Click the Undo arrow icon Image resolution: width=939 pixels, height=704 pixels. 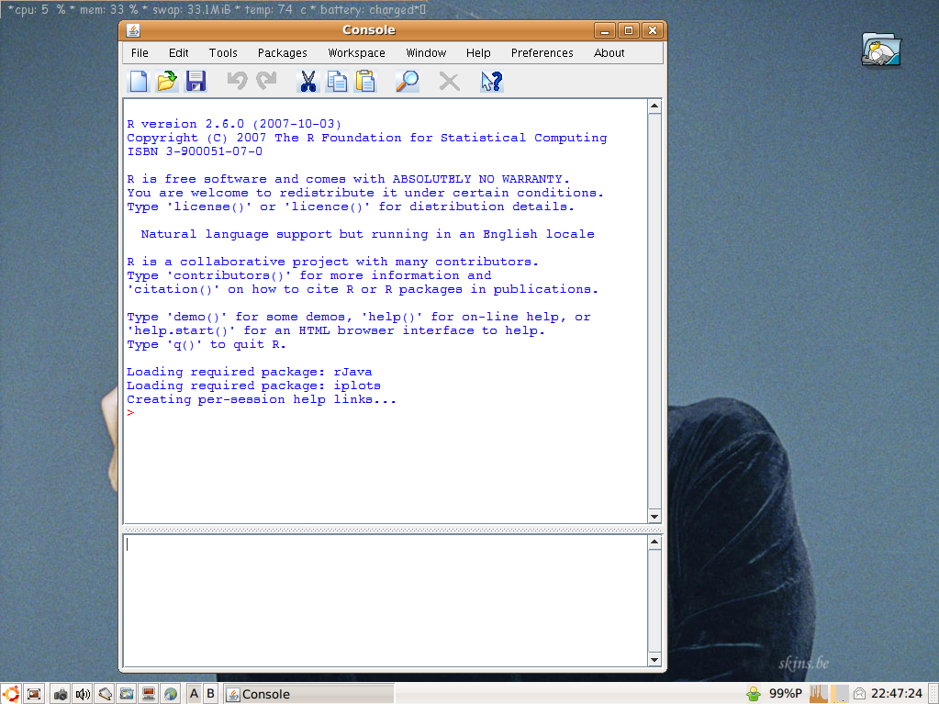[237, 82]
